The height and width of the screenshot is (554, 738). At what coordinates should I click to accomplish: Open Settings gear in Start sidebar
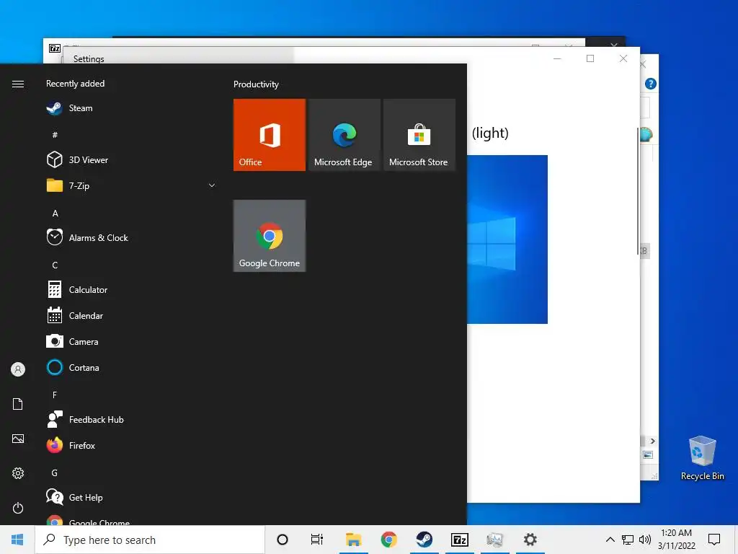tap(18, 473)
